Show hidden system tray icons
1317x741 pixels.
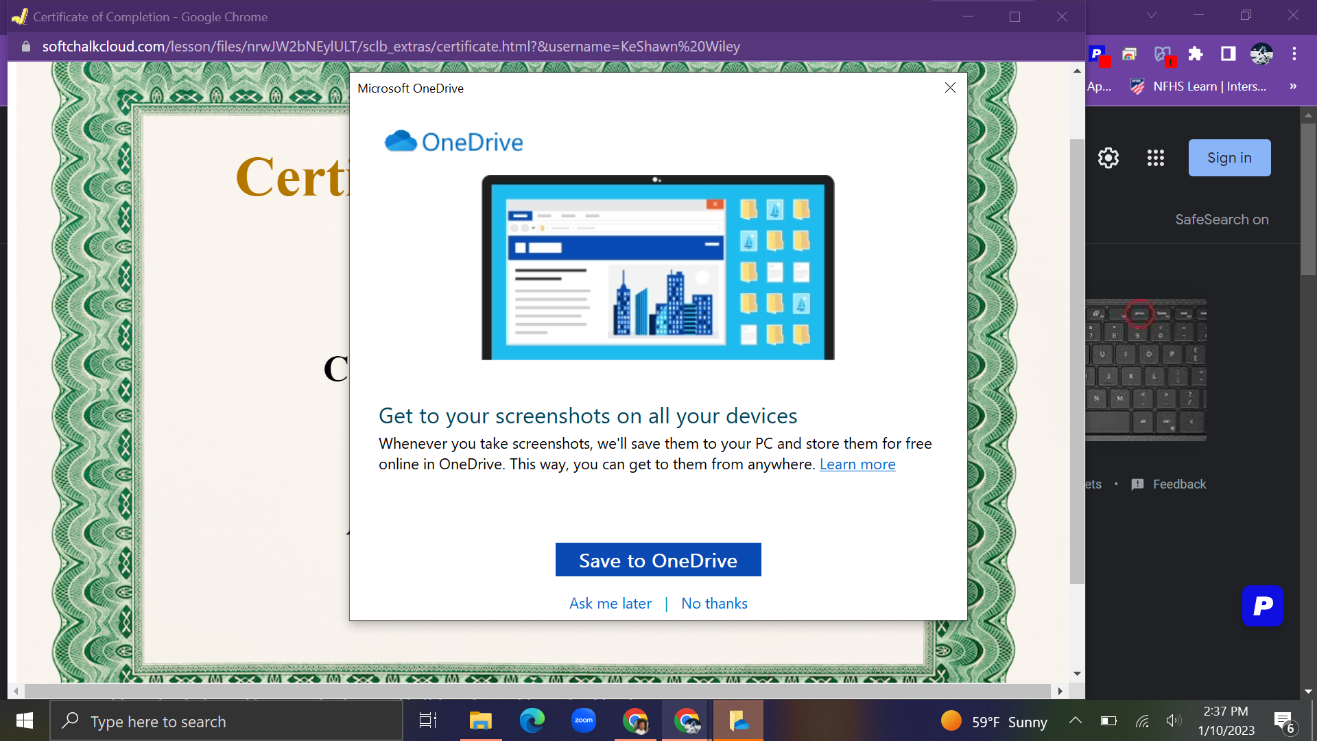click(1076, 720)
